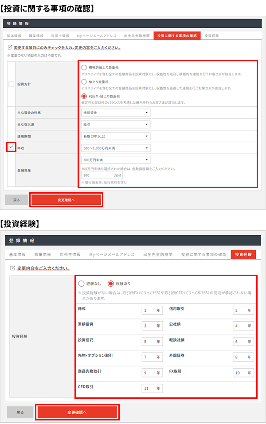Click the 信用取引 years field
This screenshot has width=266, height=424.
243,310
